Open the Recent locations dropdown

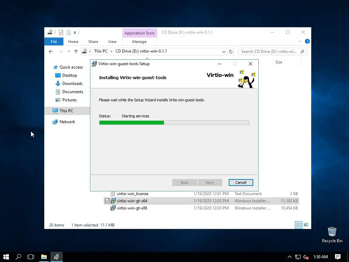click(69, 52)
